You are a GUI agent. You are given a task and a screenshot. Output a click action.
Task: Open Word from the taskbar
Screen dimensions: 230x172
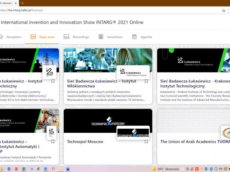pyautogui.click(x=9, y=169)
